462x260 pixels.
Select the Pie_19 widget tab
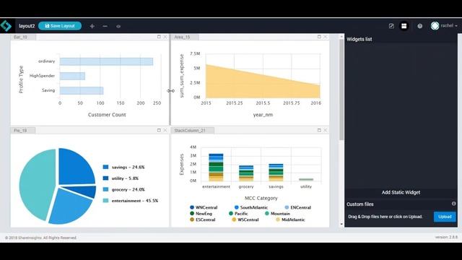(23, 130)
